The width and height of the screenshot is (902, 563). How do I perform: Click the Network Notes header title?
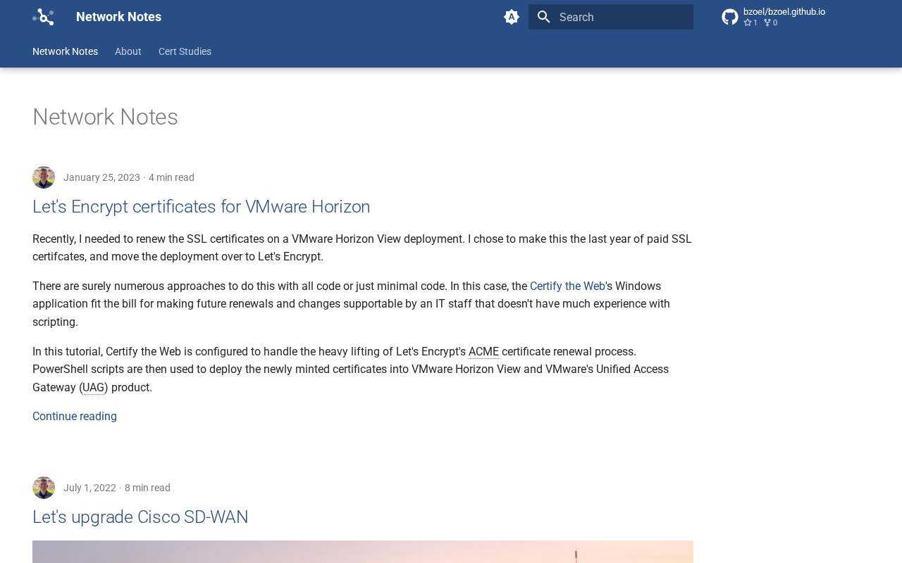tap(118, 17)
